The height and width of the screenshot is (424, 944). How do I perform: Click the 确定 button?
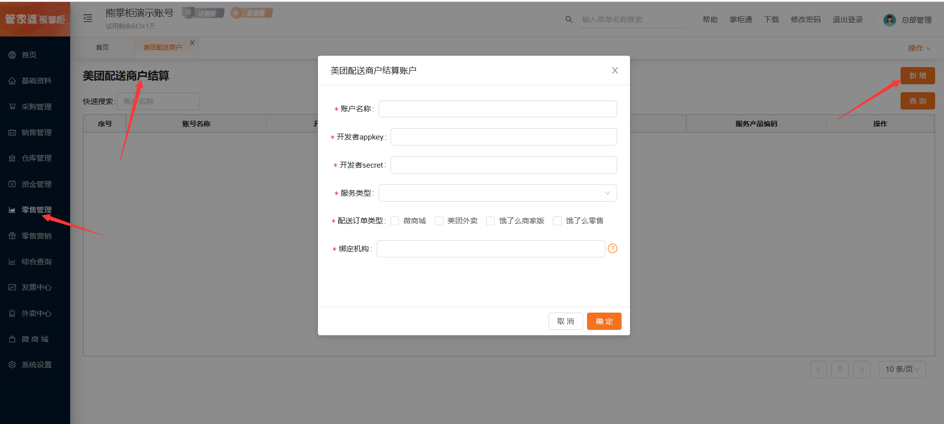[x=604, y=321]
